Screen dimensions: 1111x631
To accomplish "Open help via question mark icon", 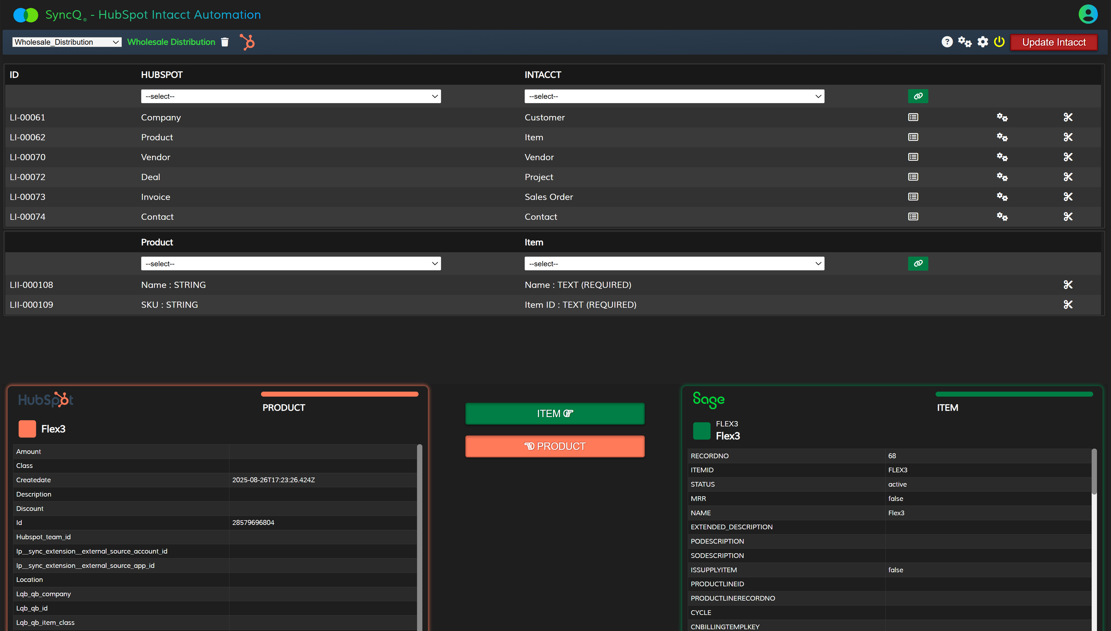I will point(947,42).
